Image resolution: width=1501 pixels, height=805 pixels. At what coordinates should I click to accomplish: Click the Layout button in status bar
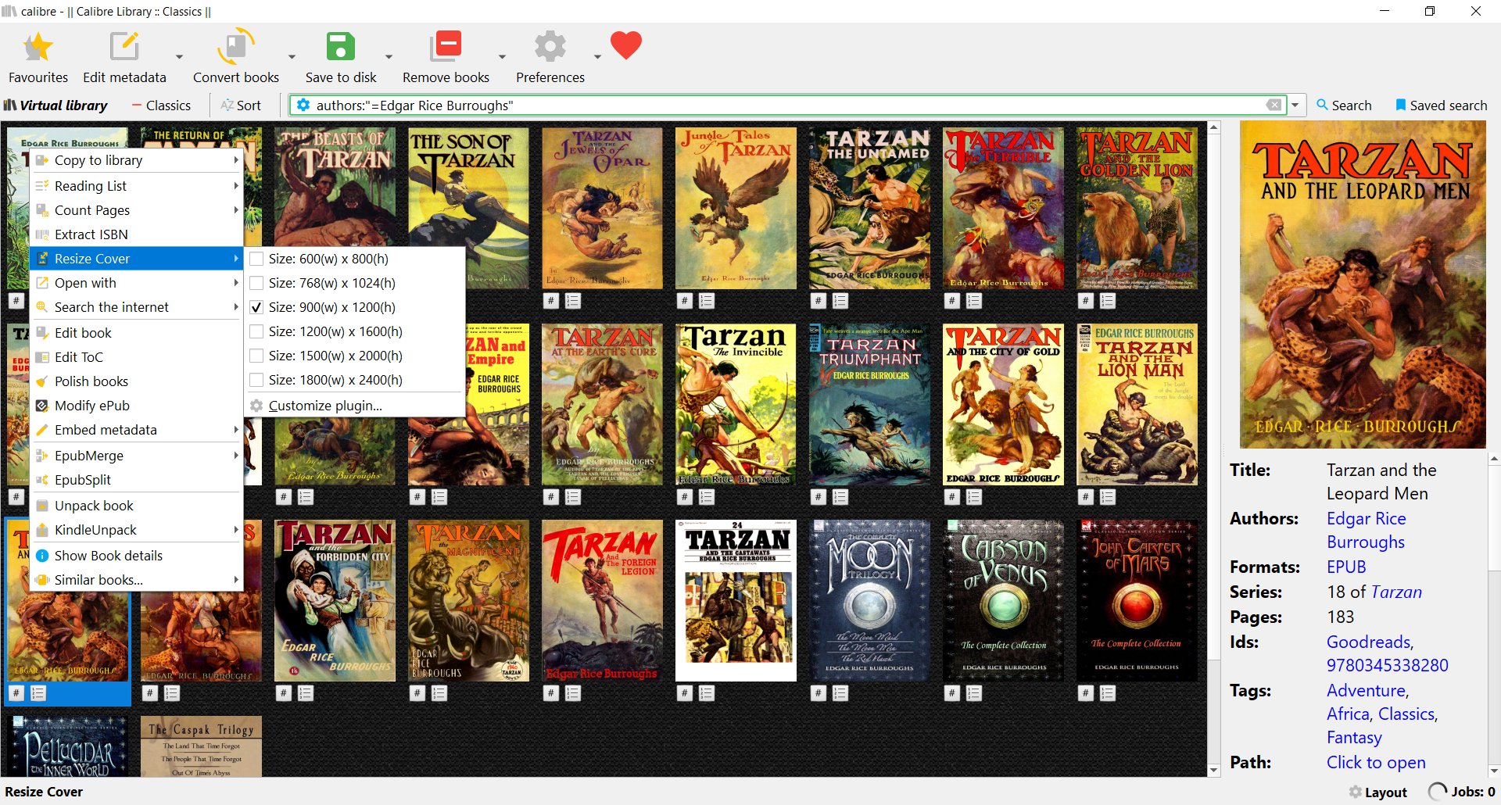(1377, 792)
